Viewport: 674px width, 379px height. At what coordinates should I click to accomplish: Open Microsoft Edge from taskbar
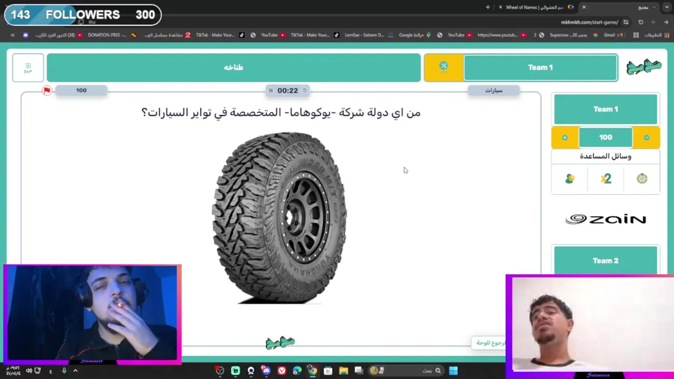pos(297,371)
